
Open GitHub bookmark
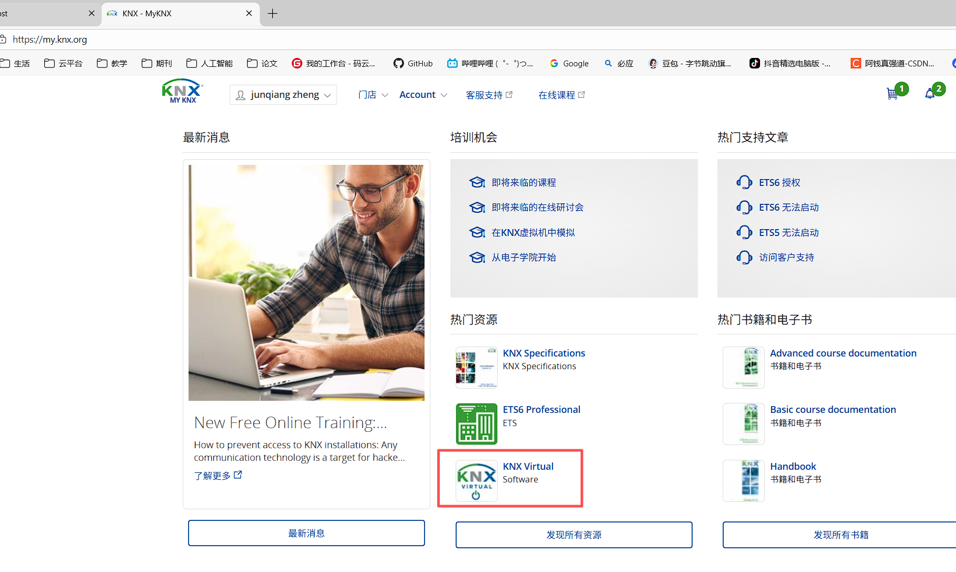(x=413, y=63)
